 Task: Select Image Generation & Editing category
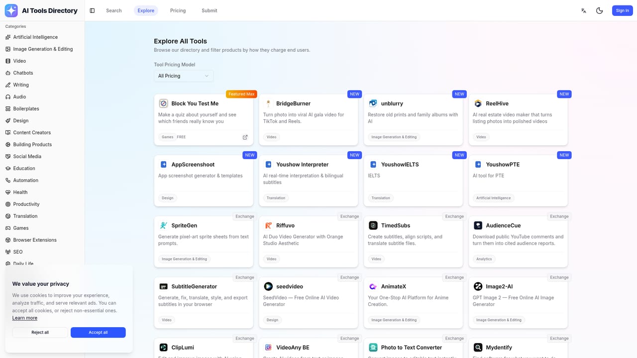[x=42, y=49]
